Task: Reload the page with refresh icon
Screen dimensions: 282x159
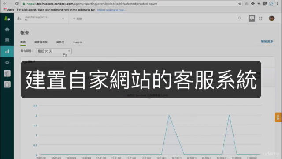Action: (17, 4)
